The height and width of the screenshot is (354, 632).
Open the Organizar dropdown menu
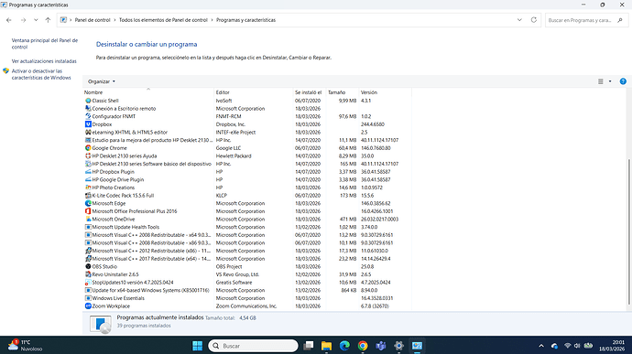click(x=101, y=81)
